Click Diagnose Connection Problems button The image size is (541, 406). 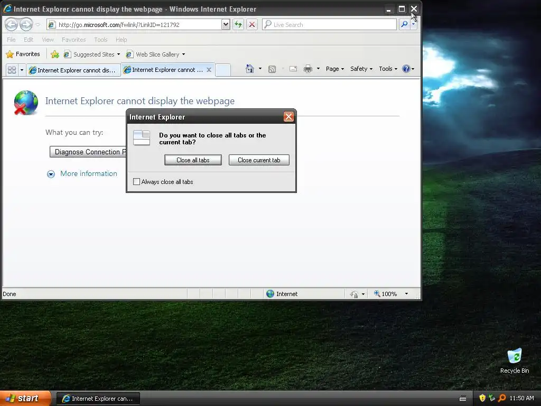click(x=88, y=152)
